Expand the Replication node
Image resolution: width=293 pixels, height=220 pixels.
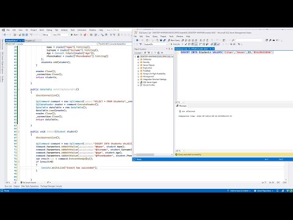tap(139, 68)
